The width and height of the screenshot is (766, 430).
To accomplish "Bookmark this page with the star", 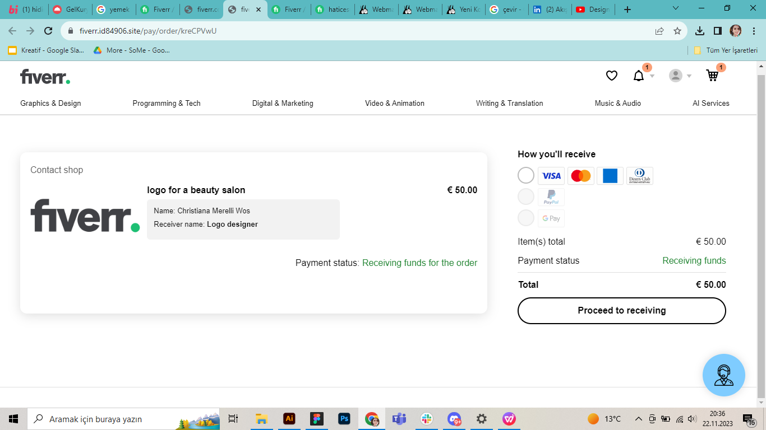I will (677, 31).
